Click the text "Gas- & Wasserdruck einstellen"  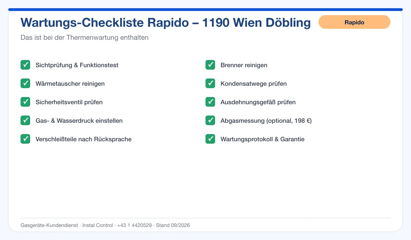(79, 121)
